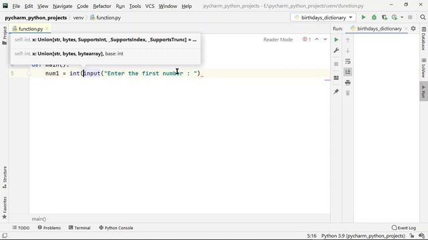Close the function.py editor tab
The width and height of the screenshot is (428, 240).
click(47, 29)
